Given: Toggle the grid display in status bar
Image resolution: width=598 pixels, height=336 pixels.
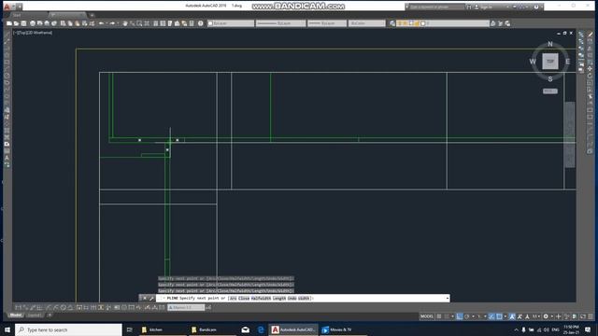Looking at the screenshot, I should click(439, 316).
